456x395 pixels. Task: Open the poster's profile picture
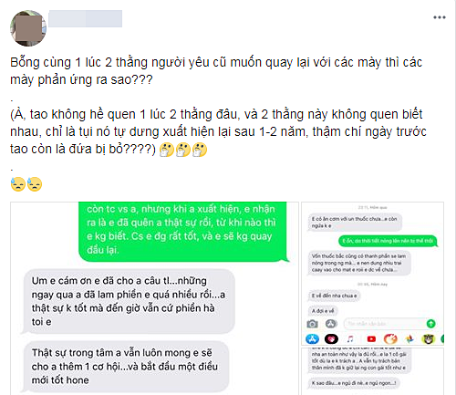point(28,28)
